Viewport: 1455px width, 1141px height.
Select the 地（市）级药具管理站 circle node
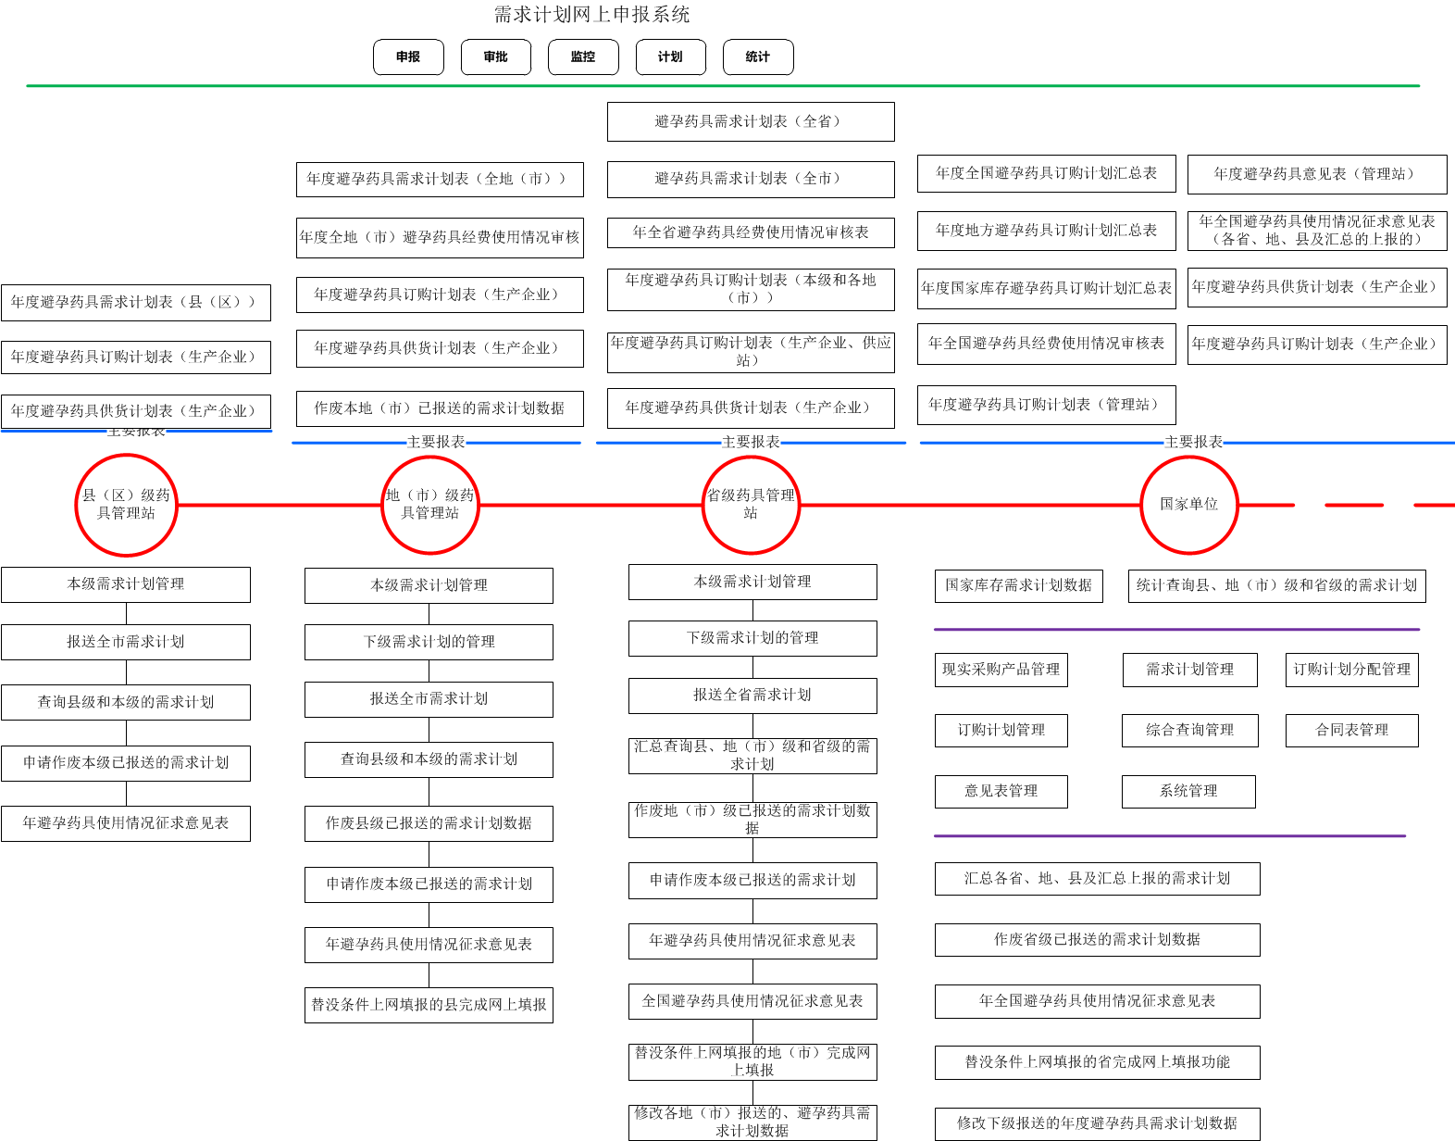tap(429, 505)
